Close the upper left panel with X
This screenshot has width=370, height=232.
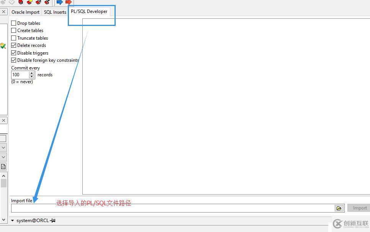(3, 11)
